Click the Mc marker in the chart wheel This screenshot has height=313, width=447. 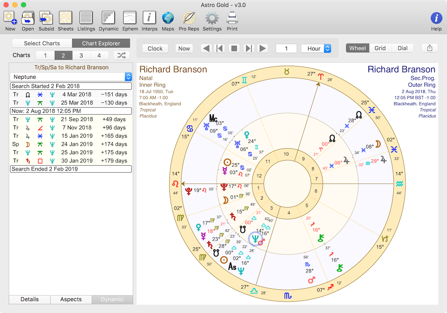(x=213, y=118)
